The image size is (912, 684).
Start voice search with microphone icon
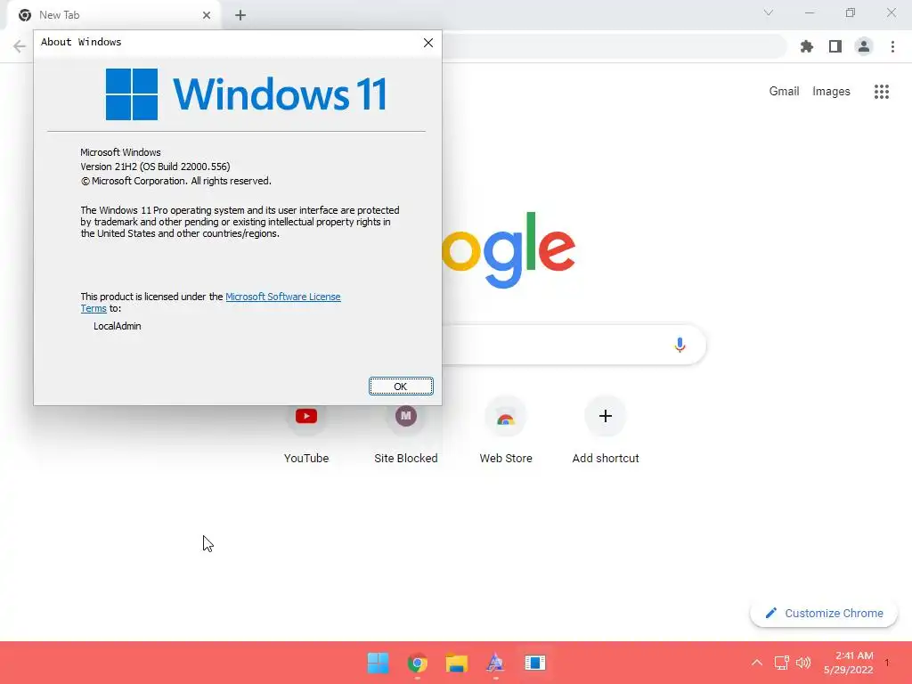[x=680, y=345]
